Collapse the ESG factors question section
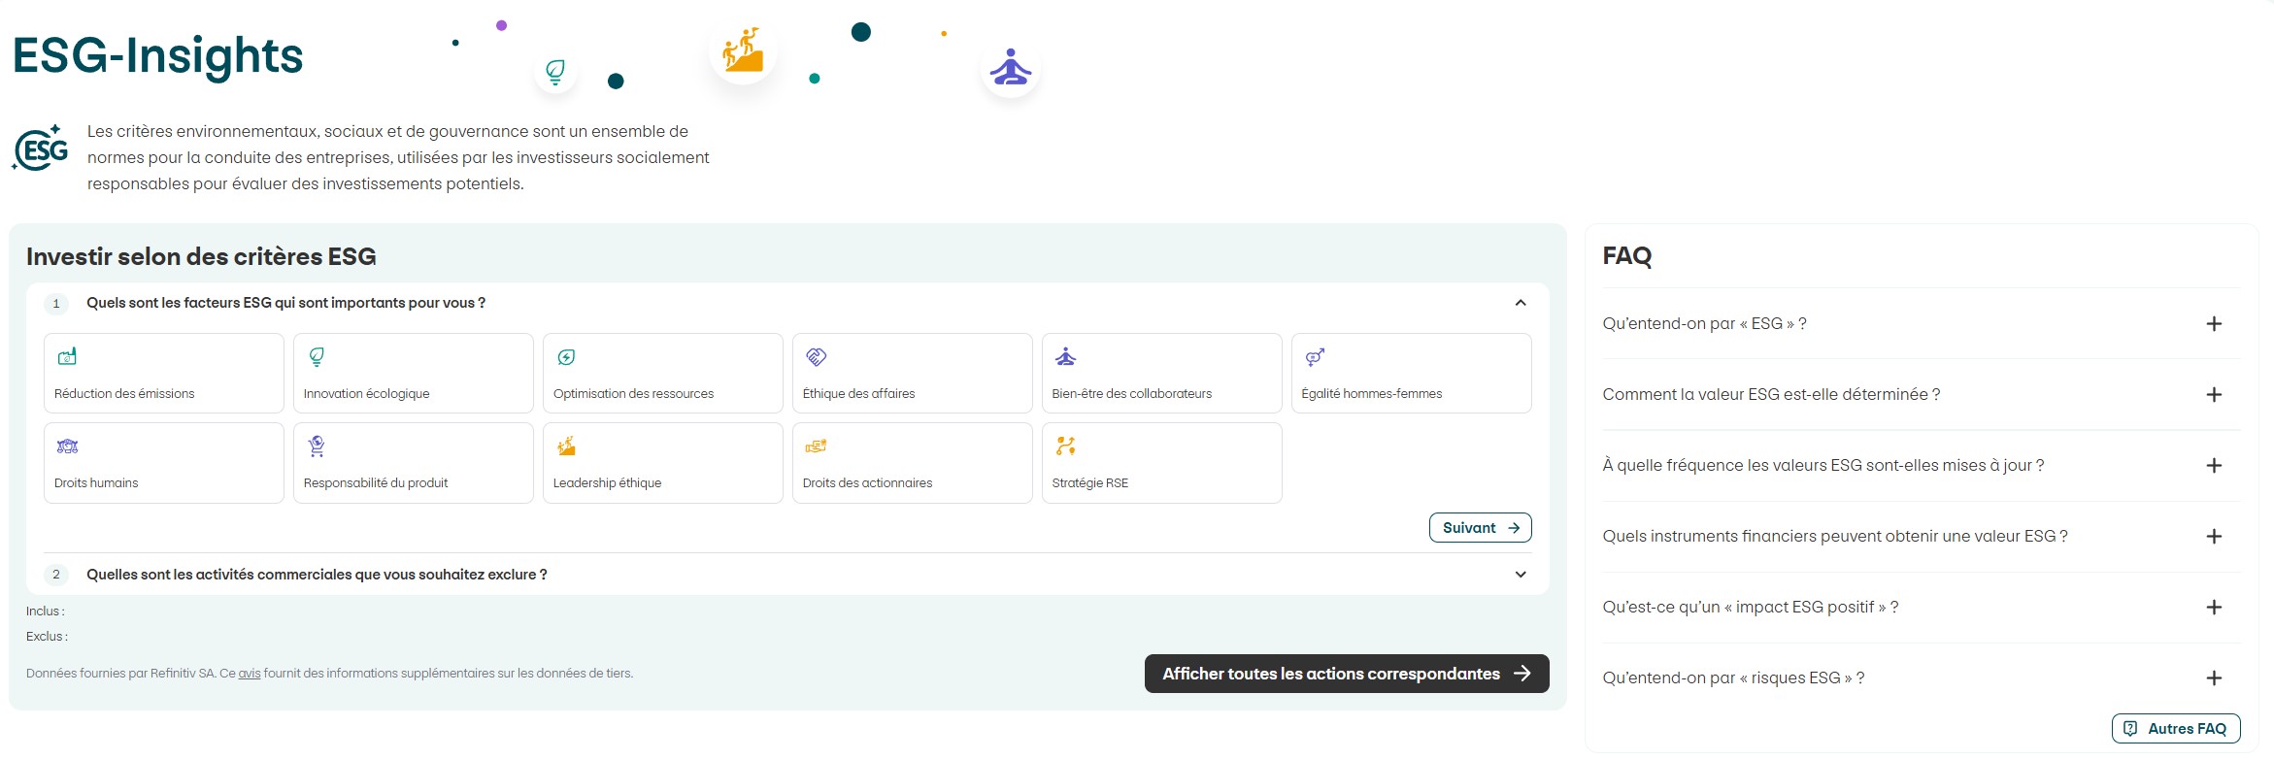 [x=1521, y=303]
